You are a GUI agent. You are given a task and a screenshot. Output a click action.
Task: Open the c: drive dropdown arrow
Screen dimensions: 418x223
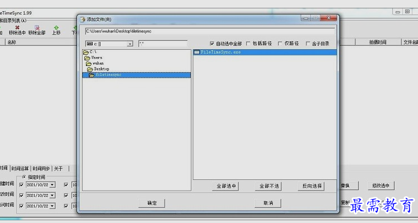click(x=130, y=44)
